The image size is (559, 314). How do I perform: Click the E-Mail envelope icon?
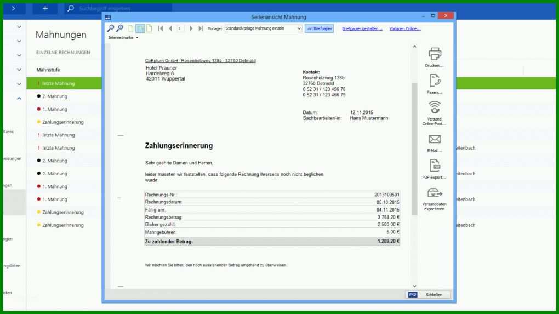(x=435, y=139)
